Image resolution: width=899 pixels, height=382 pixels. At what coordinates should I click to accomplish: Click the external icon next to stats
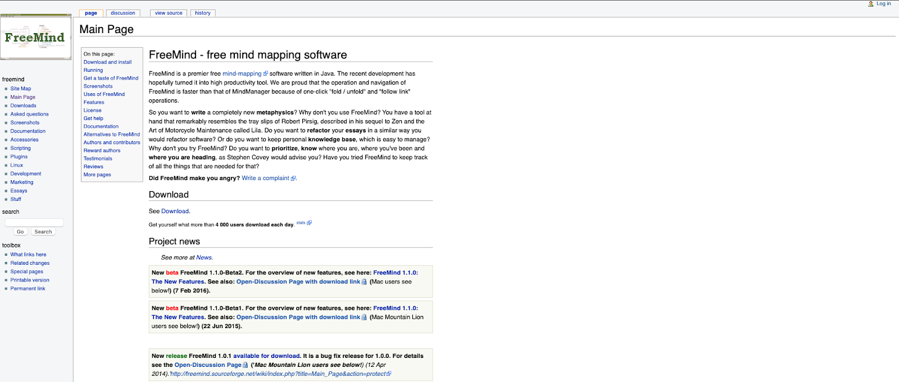pos(309,223)
